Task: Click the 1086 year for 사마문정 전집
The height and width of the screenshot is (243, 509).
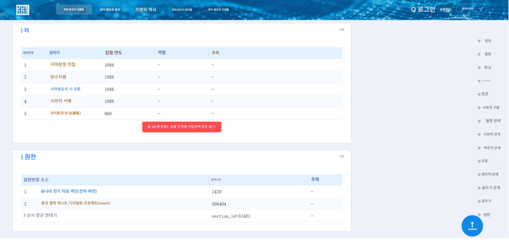Action: click(109, 65)
